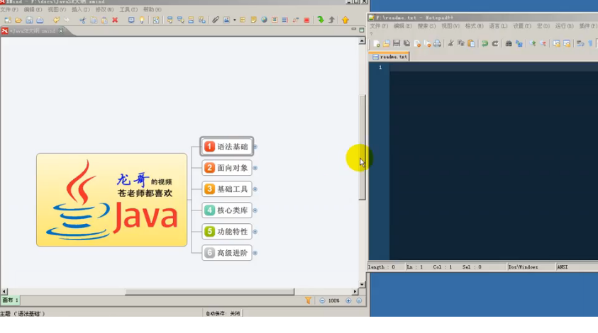Insert a hyperlink using the globe icon
This screenshot has height=333, width=598.
(264, 20)
